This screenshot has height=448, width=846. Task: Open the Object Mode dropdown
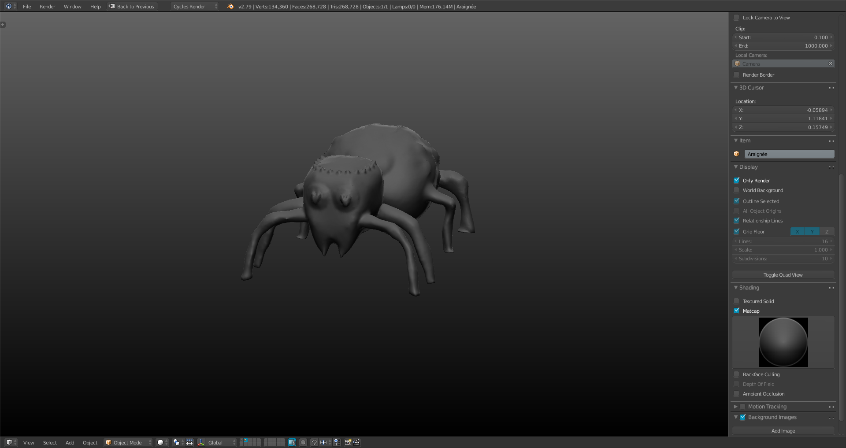pyautogui.click(x=128, y=442)
